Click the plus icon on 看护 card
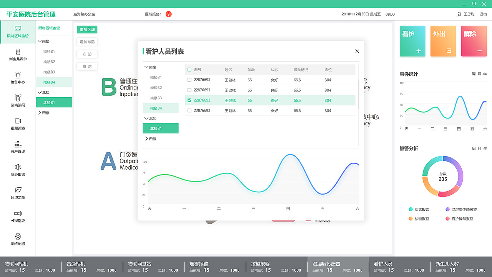Image resolution: width=492 pixels, height=277 pixels. click(x=419, y=51)
